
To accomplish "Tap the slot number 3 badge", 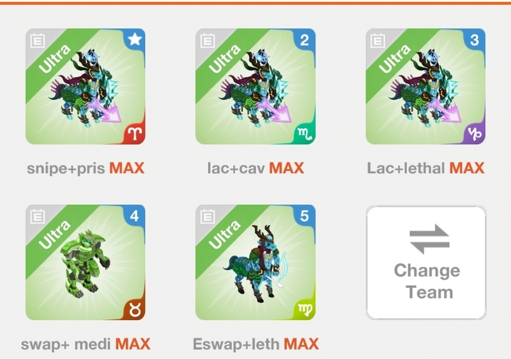I will [x=475, y=40].
